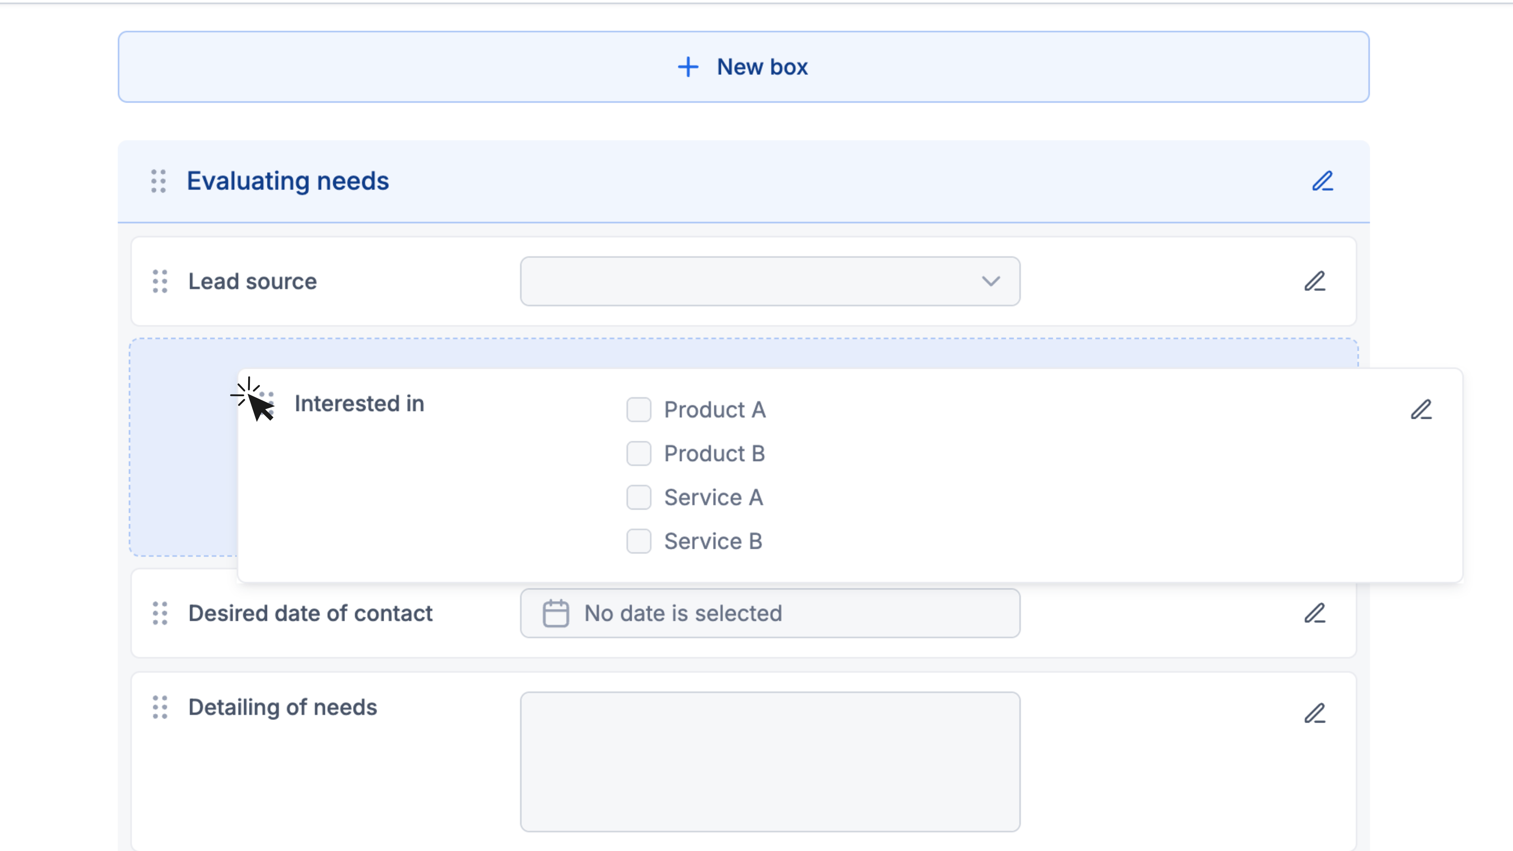Click the Interested in edit pencil
This screenshot has height=851, width=1513.
[x=1421, y=409]
